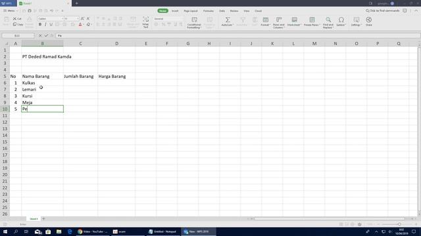The width and height of the screenshot is (421, 236).
Task: Click the Name Box cell reference field
Action: pyautogui.click(x=18, y=35)
